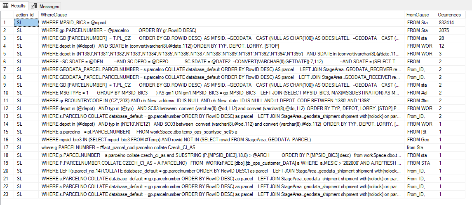Viewport: 472px width, 205px height.
Task: Click row 3 WhereClause 'WHERE GD.[PARCELNUMBER] = T.PL_CZ'
Action: [x=221, y=38]
